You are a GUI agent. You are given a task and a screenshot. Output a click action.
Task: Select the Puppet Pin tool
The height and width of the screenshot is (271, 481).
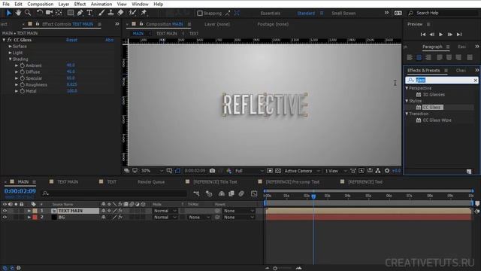(x=144, y=13)
